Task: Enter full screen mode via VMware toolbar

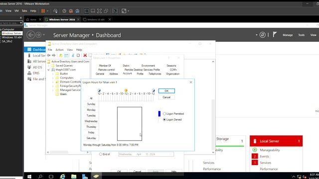Action: coord(99,11)
